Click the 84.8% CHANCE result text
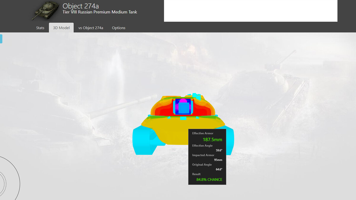 pos(209,180)
